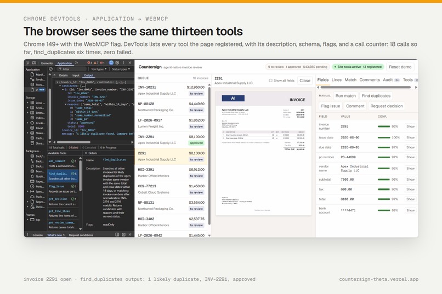The height and width of the screenshot is (294, 442).
Task: Open the Request conditions drawer tab
Action: click(81, 235)
